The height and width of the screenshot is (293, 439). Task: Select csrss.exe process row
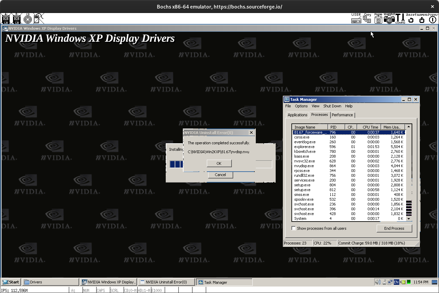click(349, 137)
